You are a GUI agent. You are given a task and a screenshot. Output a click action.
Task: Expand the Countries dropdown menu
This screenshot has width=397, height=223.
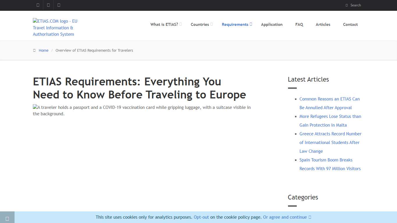[200, 24]
